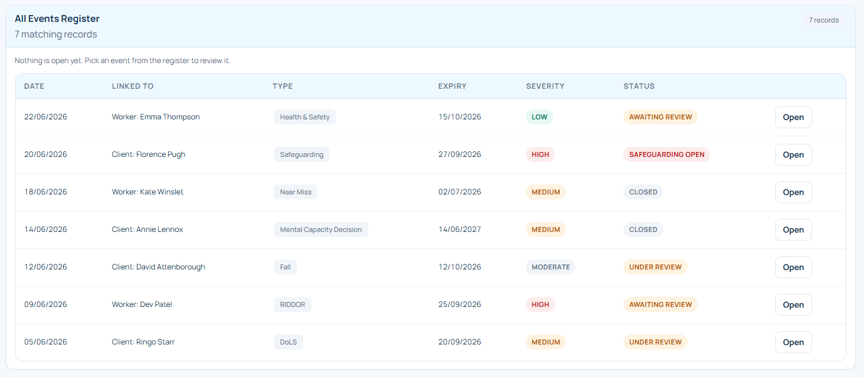Click the expiry 25/09/2026
The image size is (864, 377).
click(460, 304)
